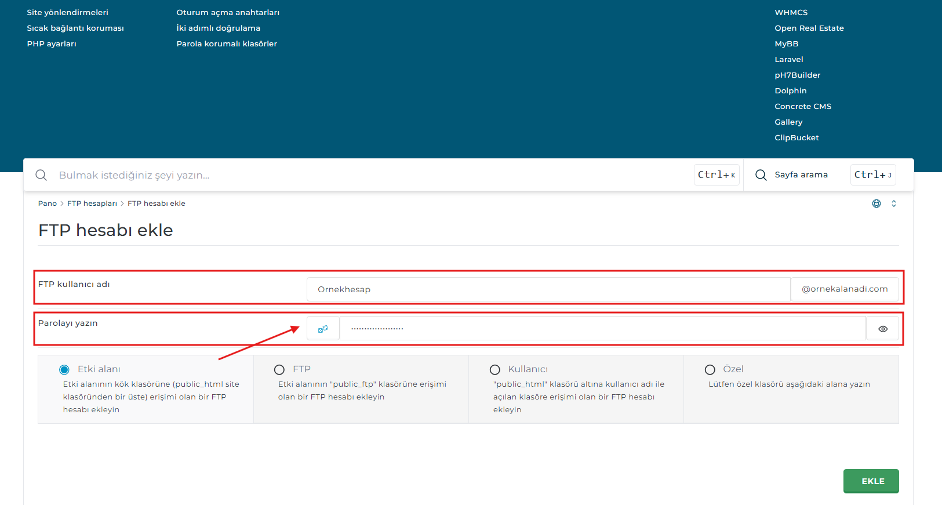The width and height of the screenshot is (942, 505).
Task: Click the @ornekalanadi.com domain selector
Action: [x=844, y=289]
